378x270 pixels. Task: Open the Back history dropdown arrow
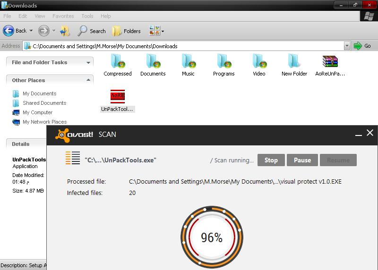tap(31, 31)
